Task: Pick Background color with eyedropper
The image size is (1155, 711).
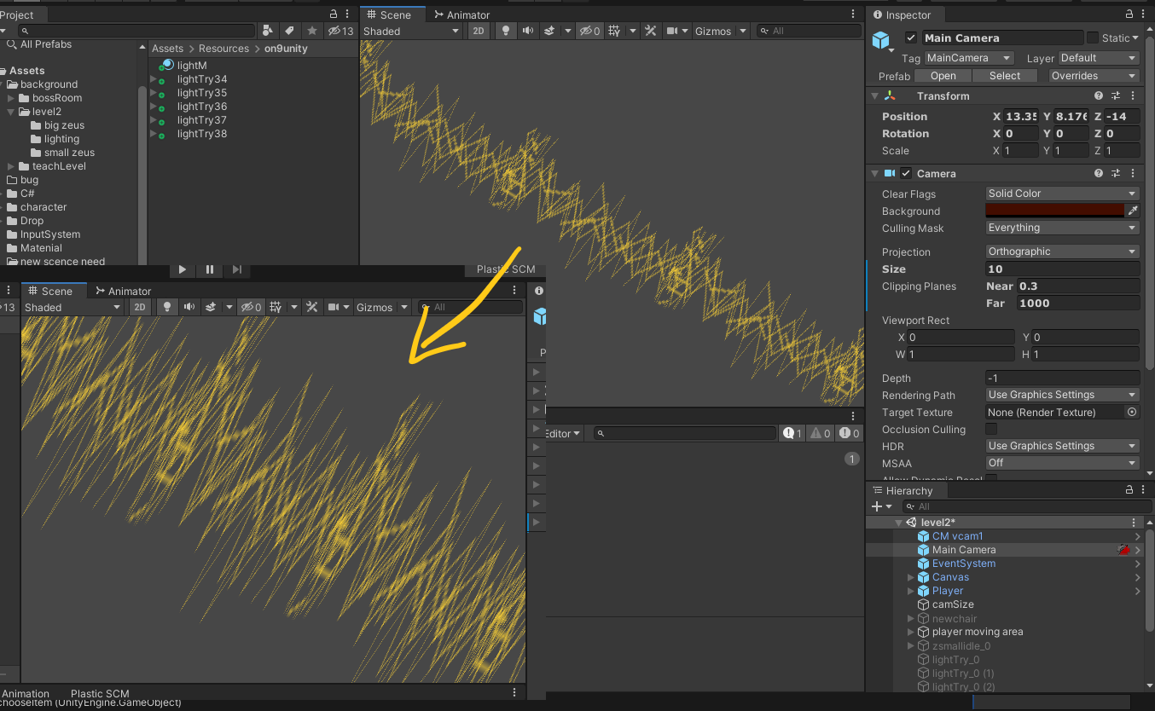Action: [x=1133, y=211]
